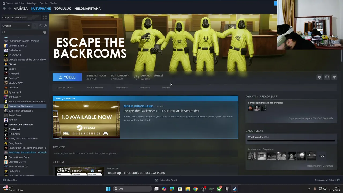Open Roadmap - First Look at Post-1.0 Plans
This screenshot has height=193, width=343.
click(136, 173)
